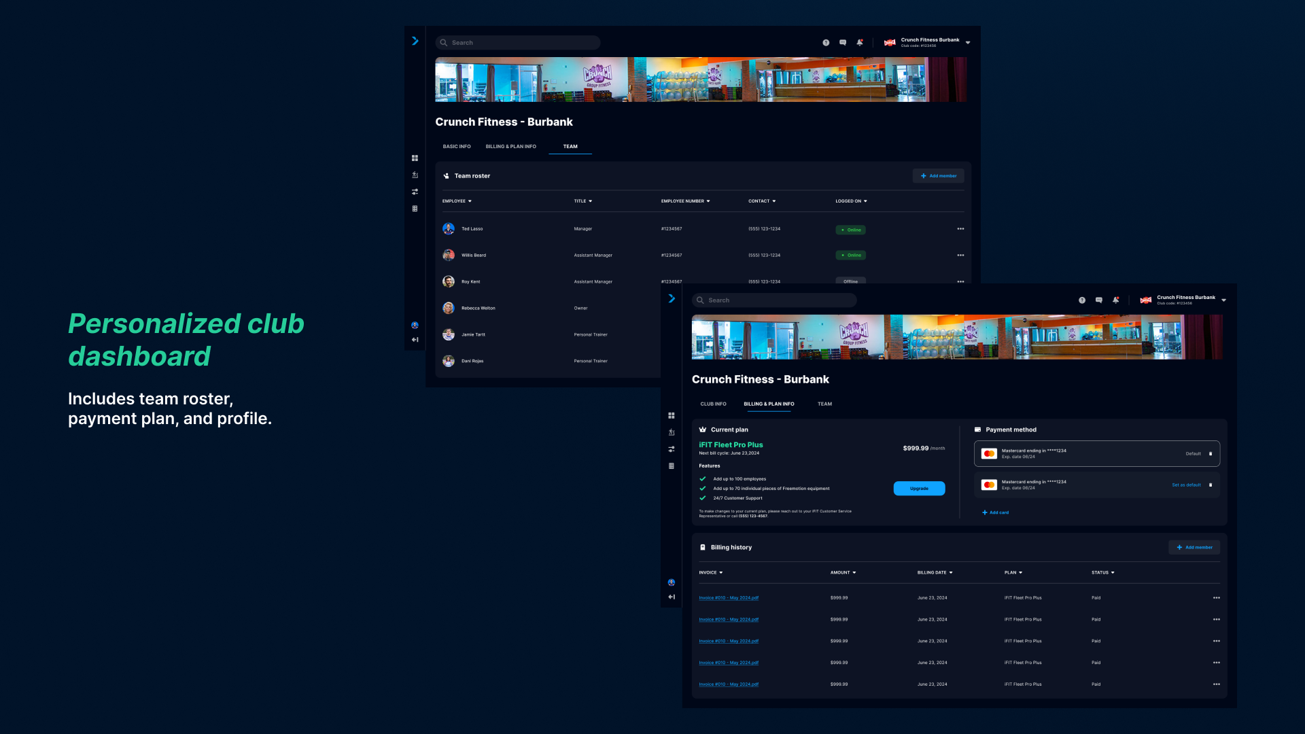Switch to the Club Info tab

(713, 404)
